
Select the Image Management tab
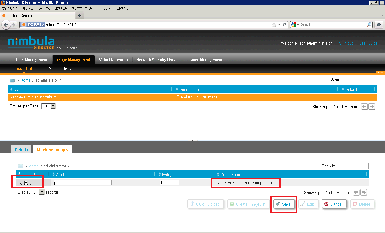pyautogui.click(x=73, y=60)
